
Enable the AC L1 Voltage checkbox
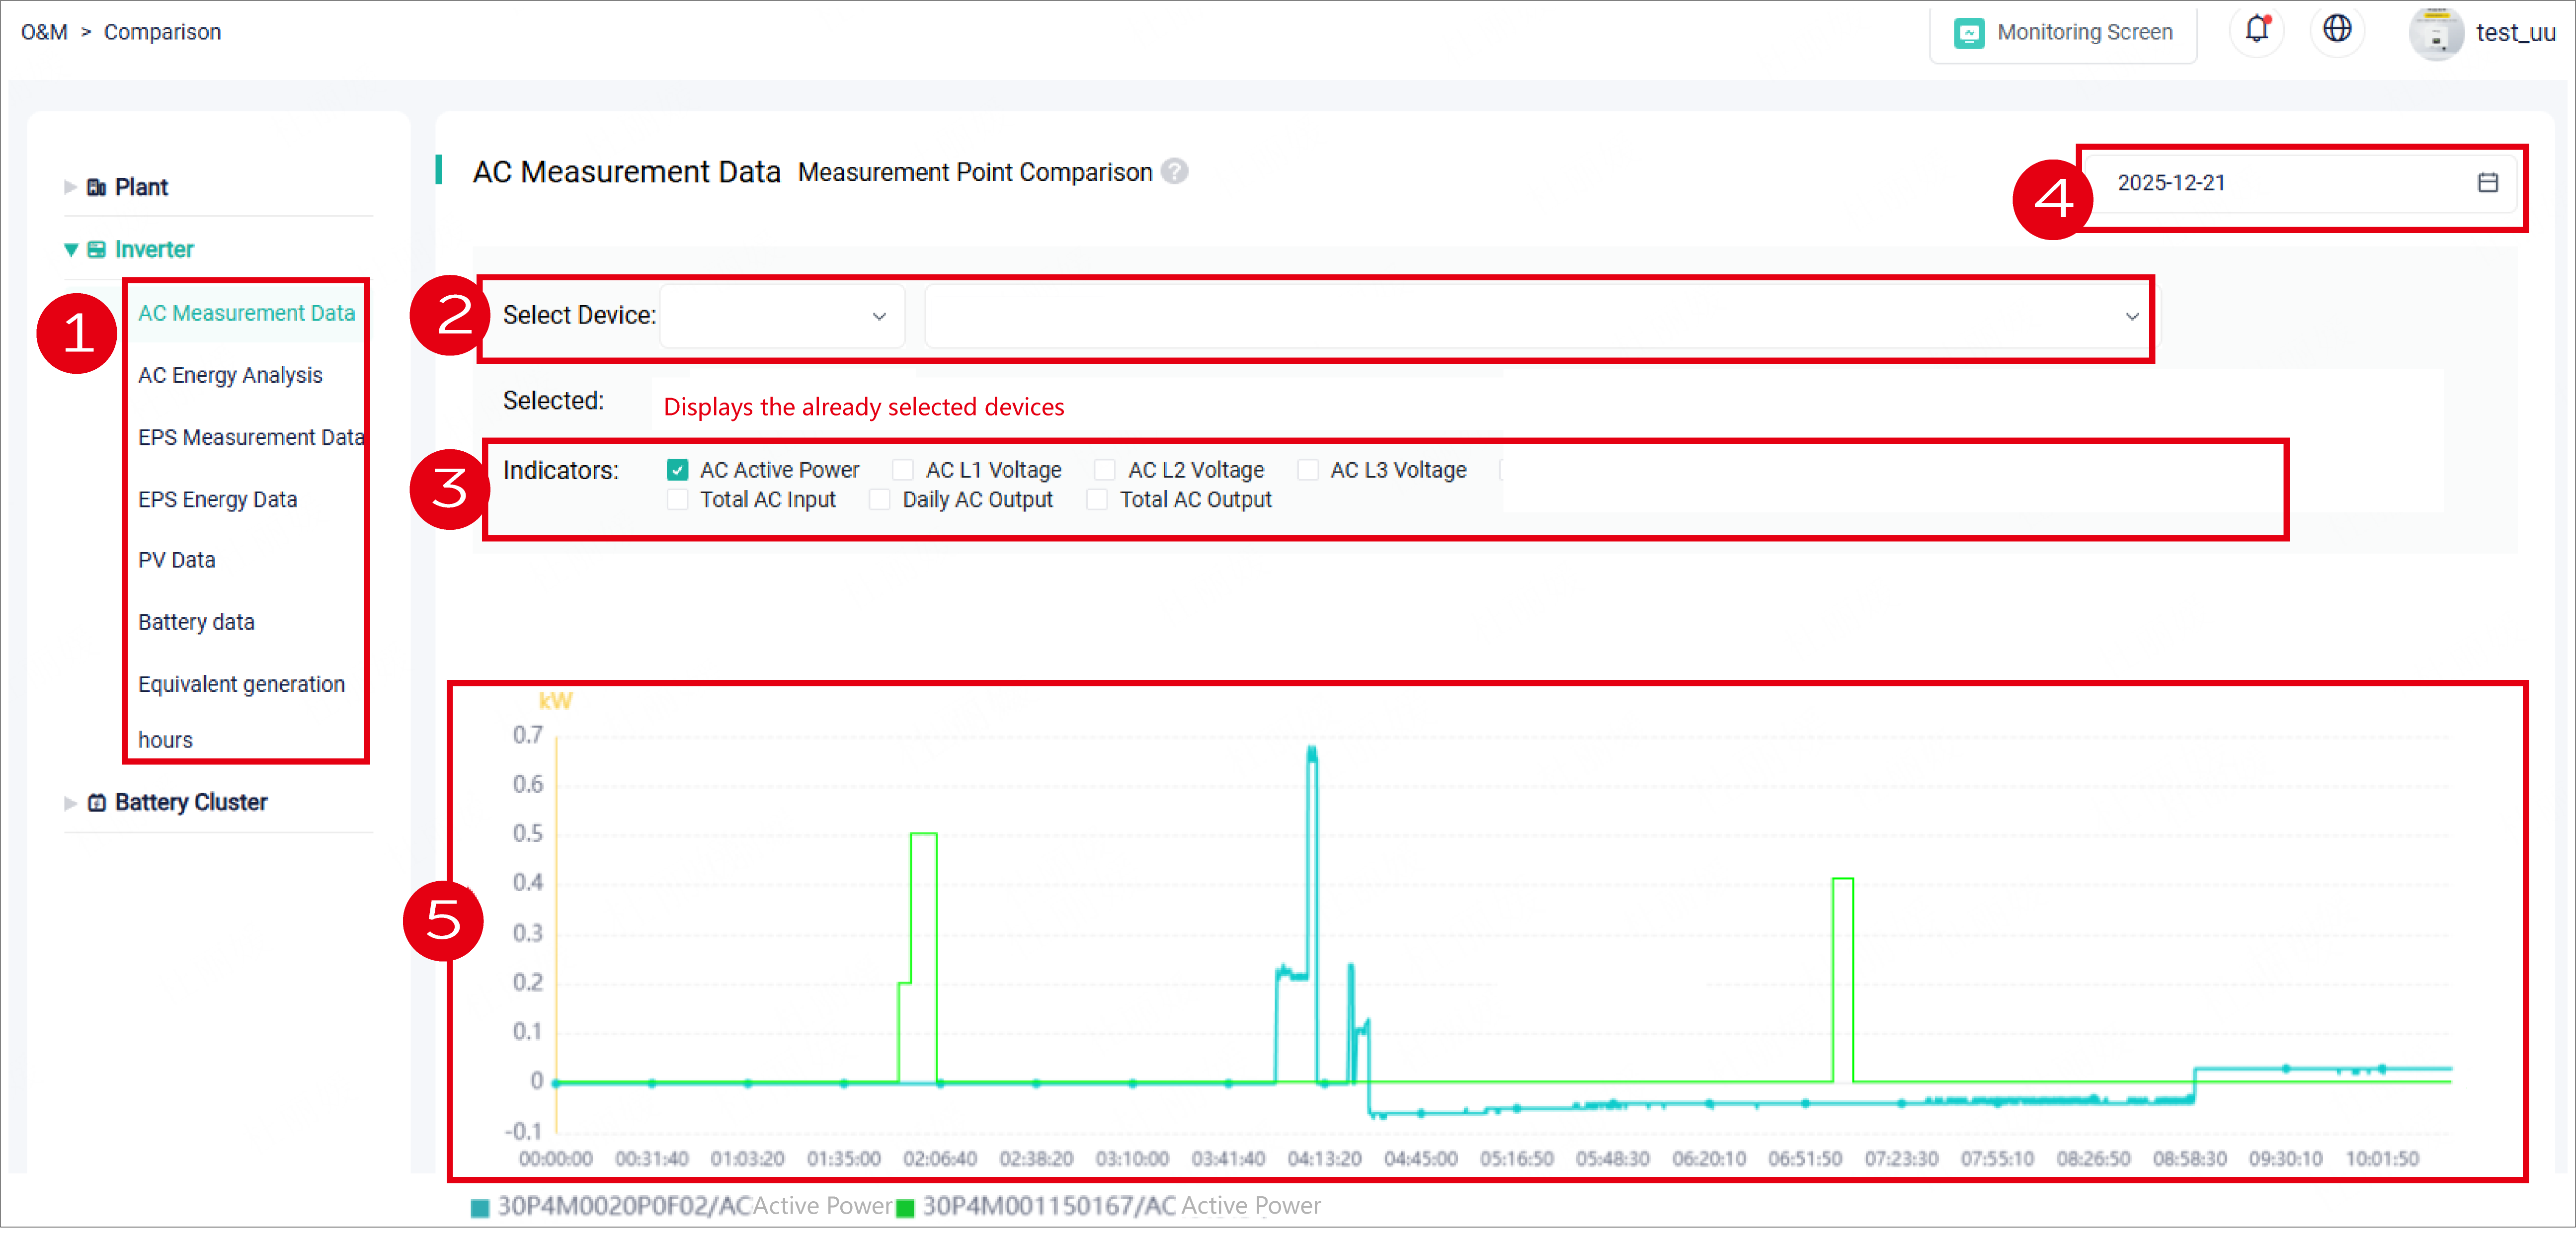[902, 470]
